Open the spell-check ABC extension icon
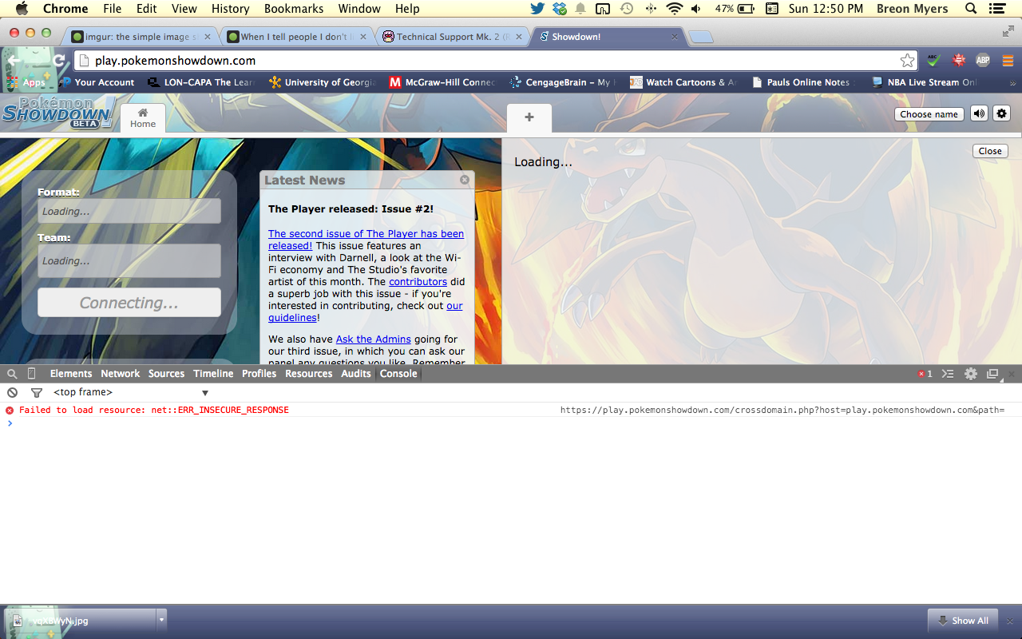 933,61
